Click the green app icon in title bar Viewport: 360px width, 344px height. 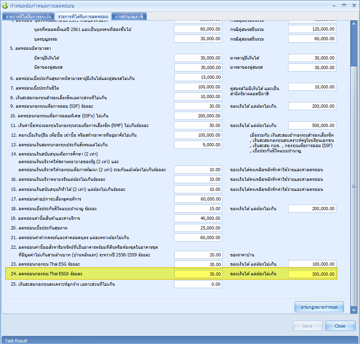tap(5, 6)
